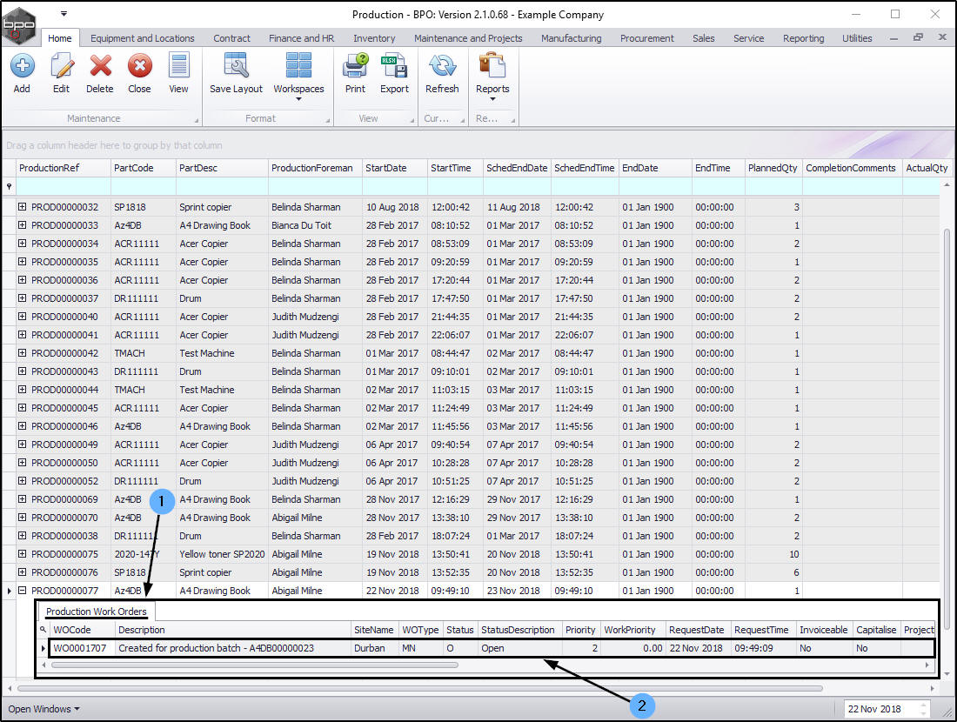Collapse the PROD00000077 row
Viewport: 957px width, 722px height.
click(23, 592)
